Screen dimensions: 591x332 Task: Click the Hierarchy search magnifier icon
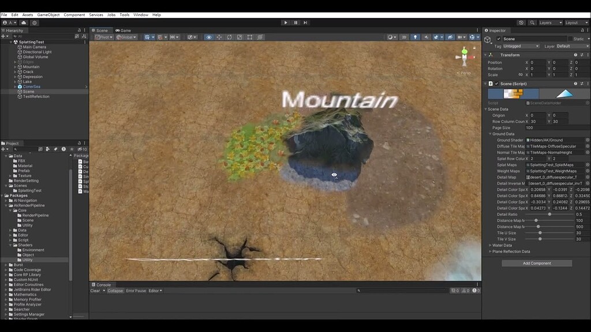click(x=16, y=36)
